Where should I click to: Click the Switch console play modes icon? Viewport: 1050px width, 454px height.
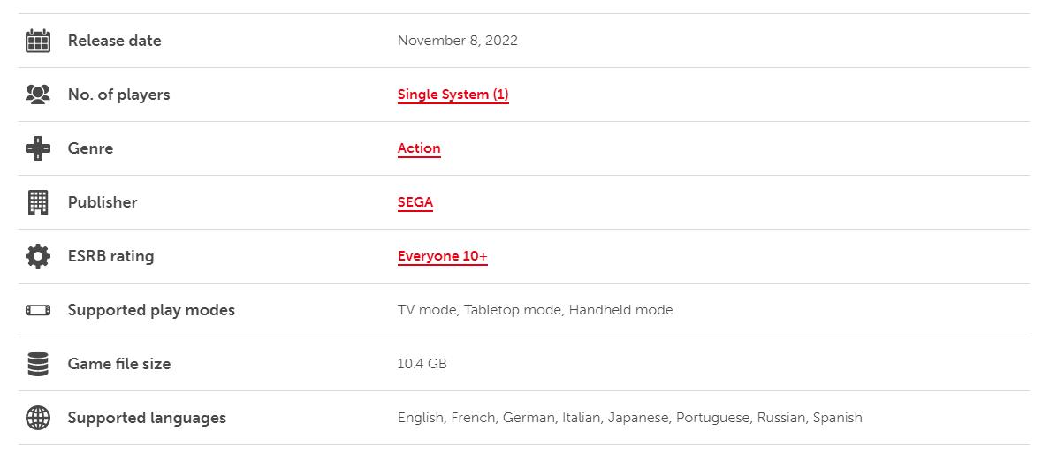point(38,310)
